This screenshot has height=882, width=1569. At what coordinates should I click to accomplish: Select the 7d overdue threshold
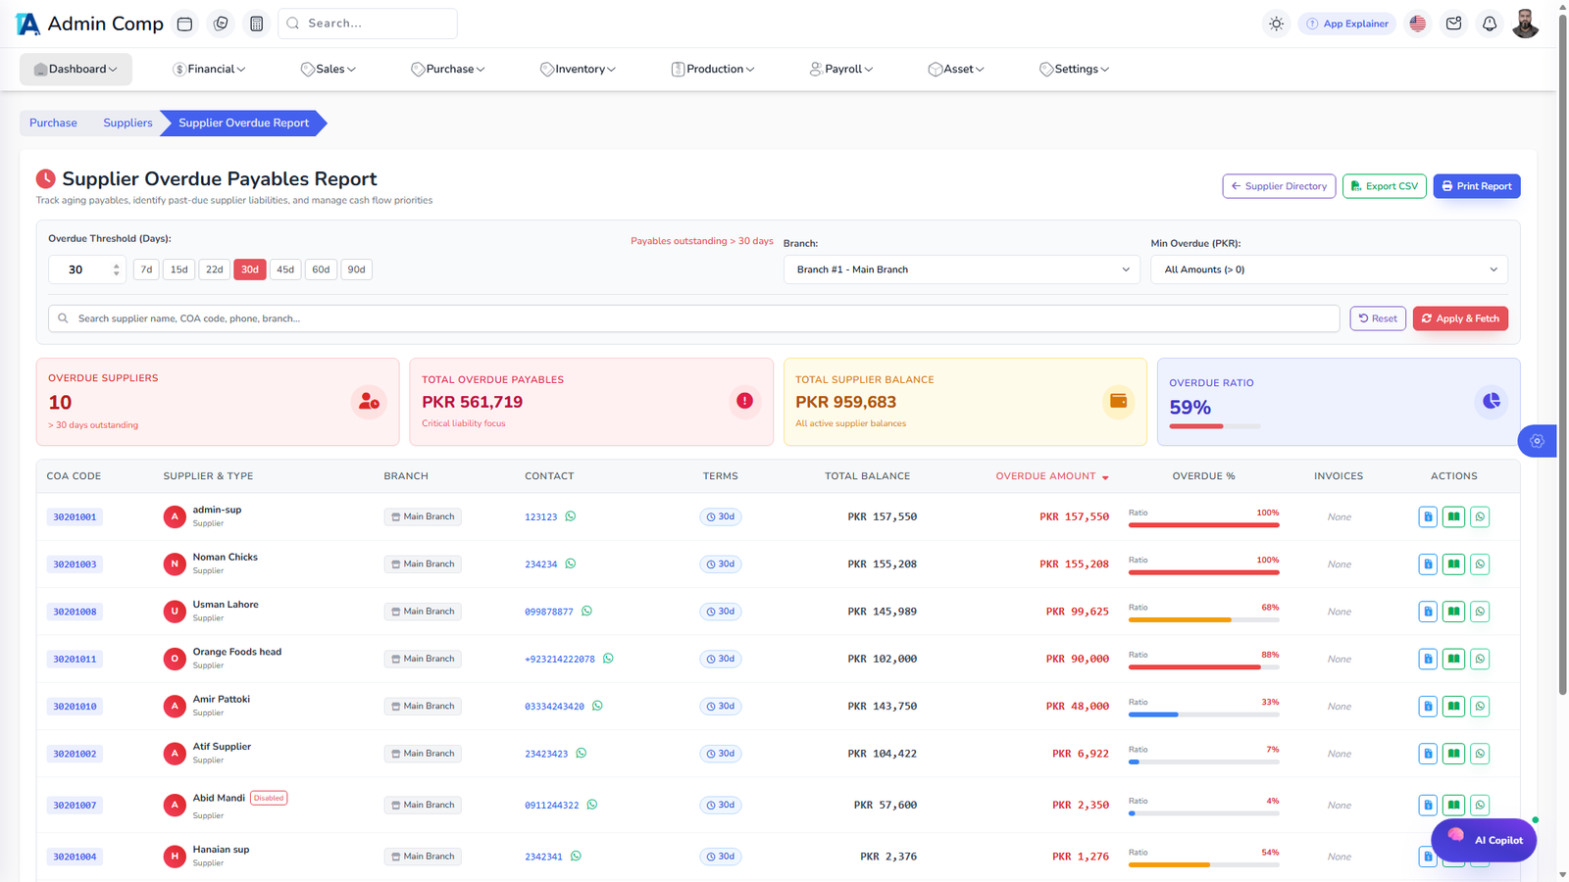point(146,269)
